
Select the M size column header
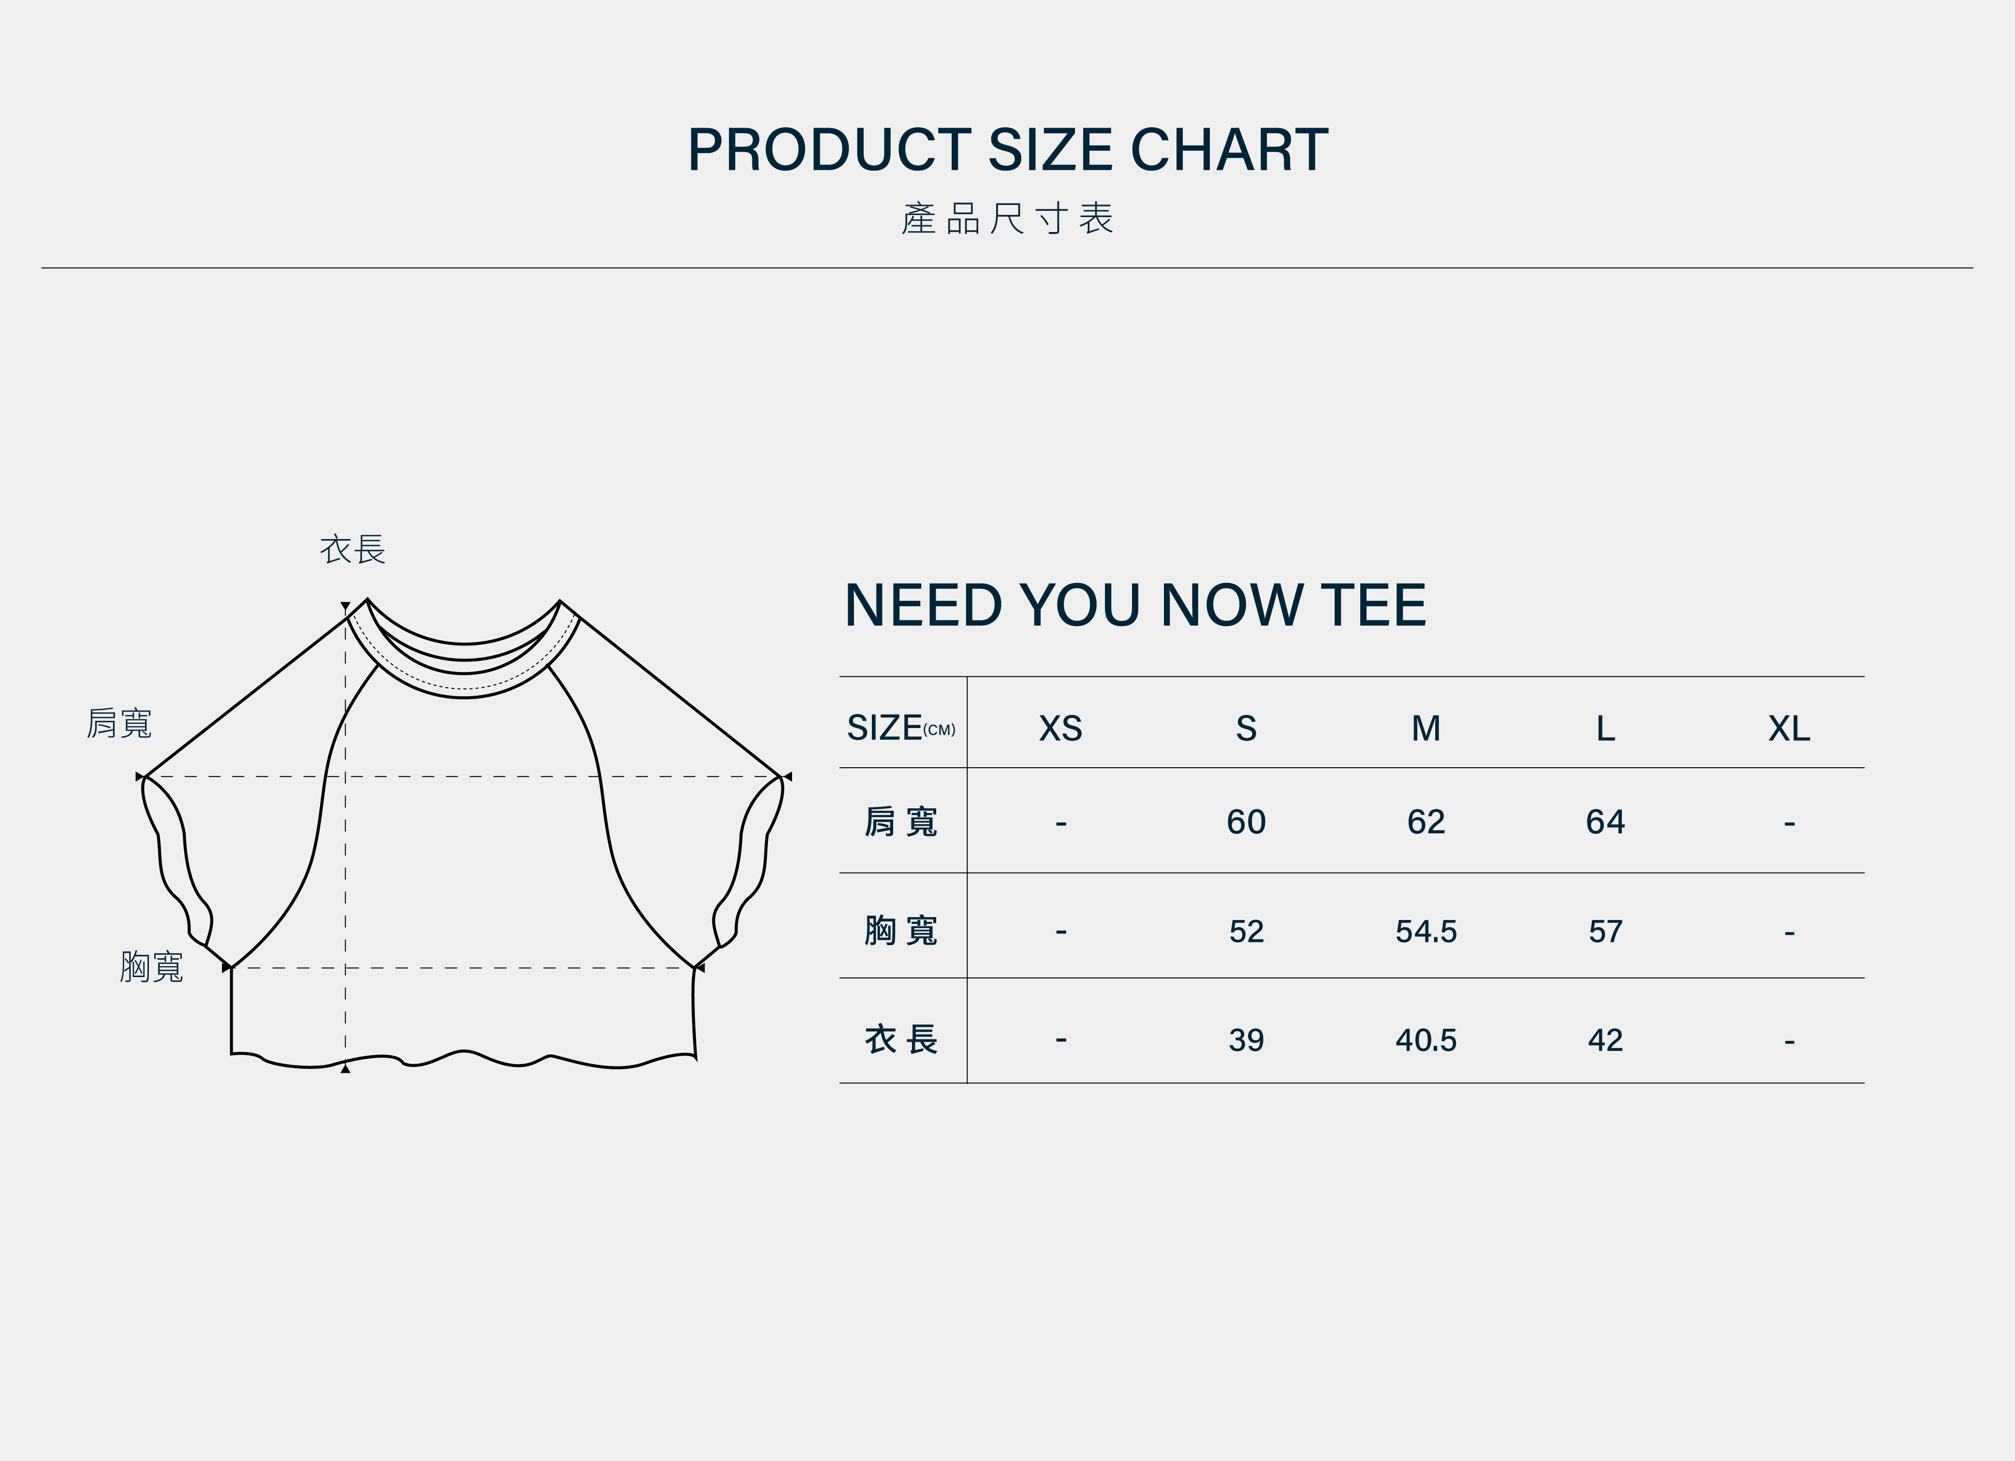[x=1426, y=729]
